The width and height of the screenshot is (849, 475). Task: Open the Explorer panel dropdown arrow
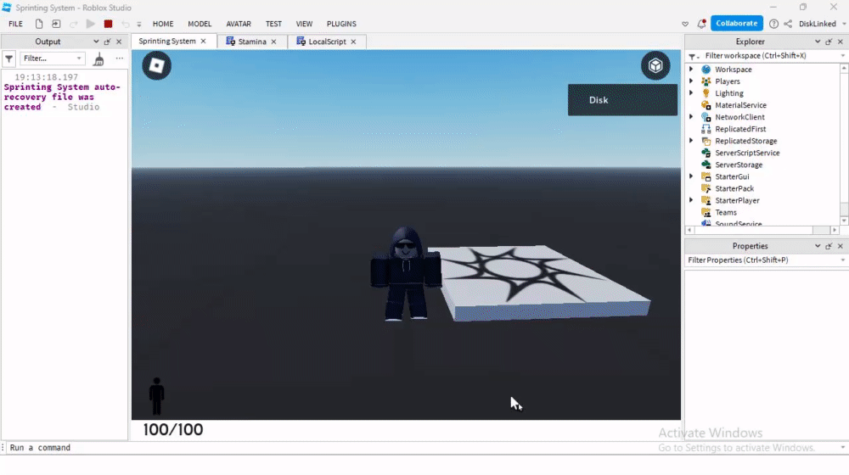click(x=818, y=42)
